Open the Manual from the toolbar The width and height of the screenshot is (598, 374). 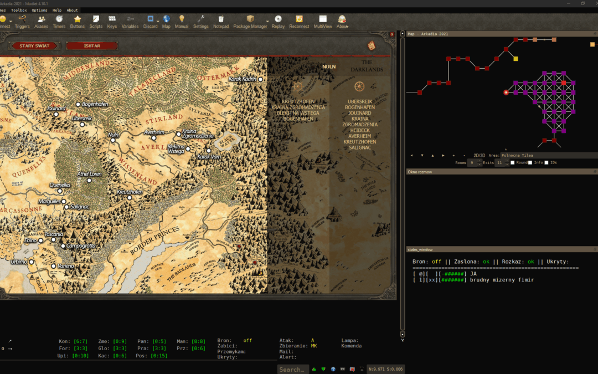pyautogui.click(x=182, y=22)
